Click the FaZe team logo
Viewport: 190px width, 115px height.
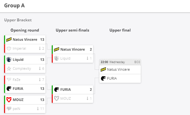click(9, 80)
